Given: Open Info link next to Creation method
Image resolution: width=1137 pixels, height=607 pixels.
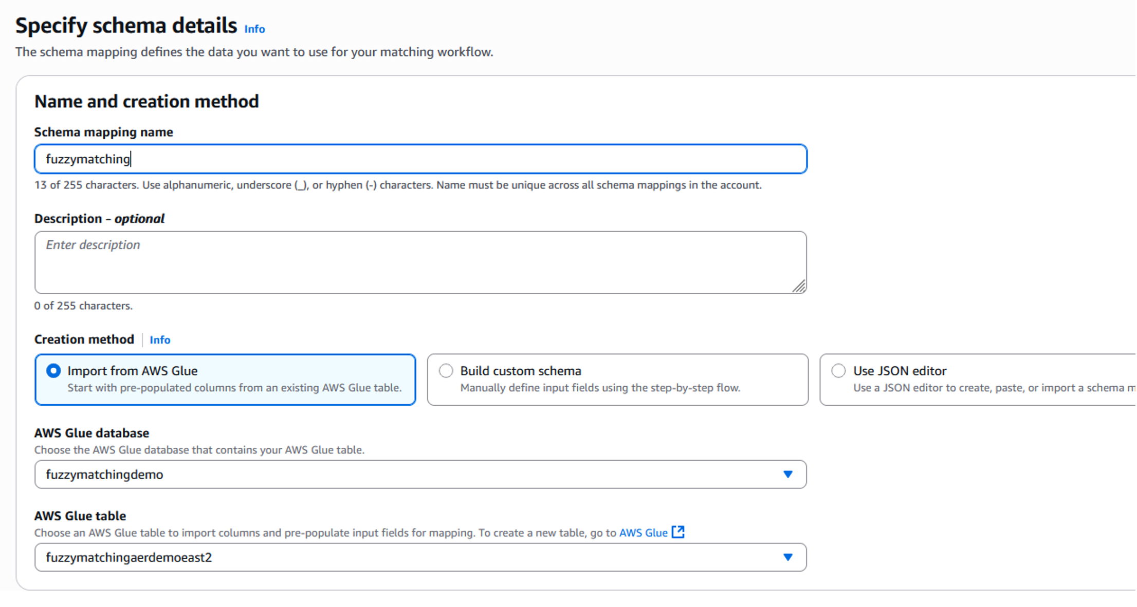Looking at the screenshot, I should pos(160,340).
